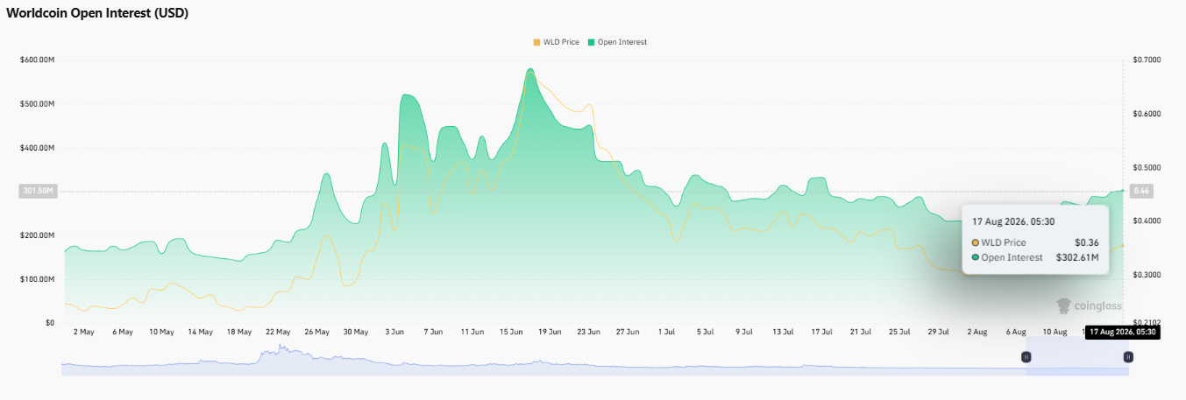Click the 23 Jun date label
This screenshot has width=1186, height=400.
[x=588, y=333]
